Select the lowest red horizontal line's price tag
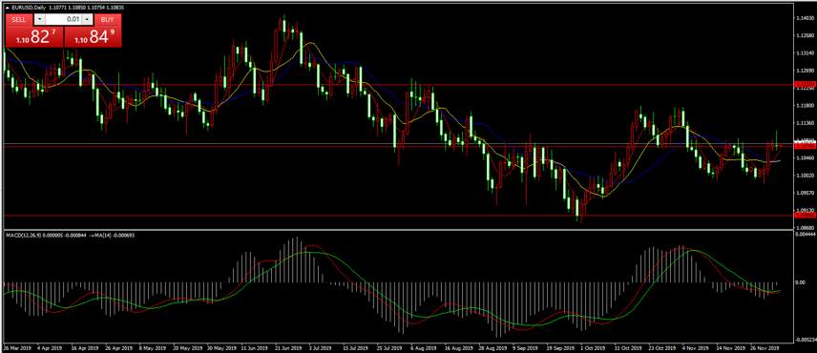Image resolution: width=817 pixels, height=353 pixels. point(804,215)
